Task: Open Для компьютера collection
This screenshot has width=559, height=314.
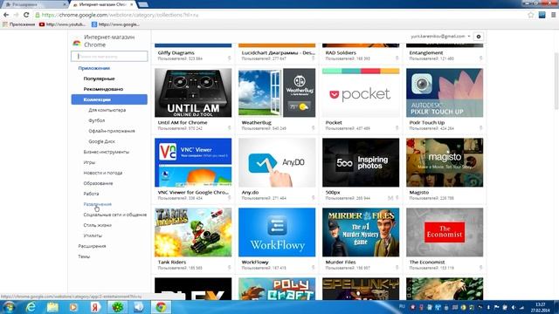Action: click(x=107, y=110)
